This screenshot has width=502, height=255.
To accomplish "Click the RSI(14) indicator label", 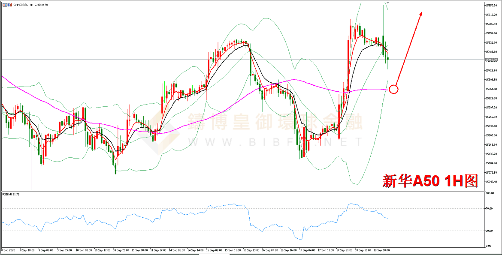I will pyautogui.click(x=11, y=194).
